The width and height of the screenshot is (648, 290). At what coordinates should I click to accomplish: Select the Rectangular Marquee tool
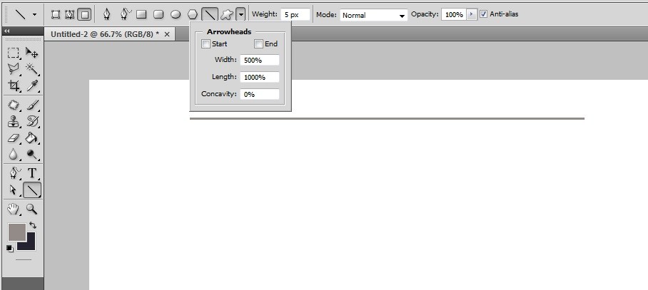[x=14, y=53]
